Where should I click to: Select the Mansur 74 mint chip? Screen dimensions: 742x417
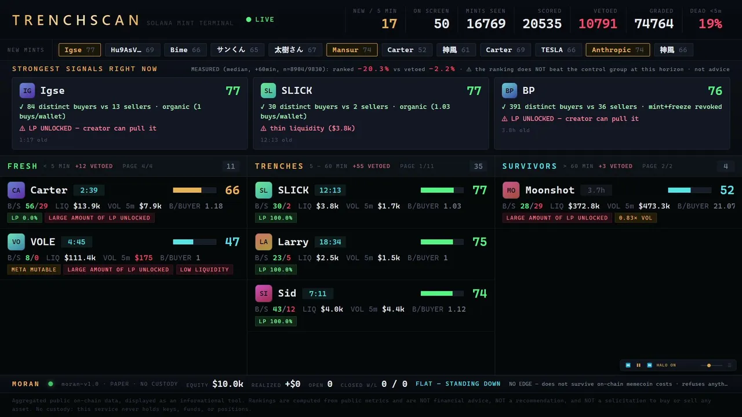pos(352,50)
